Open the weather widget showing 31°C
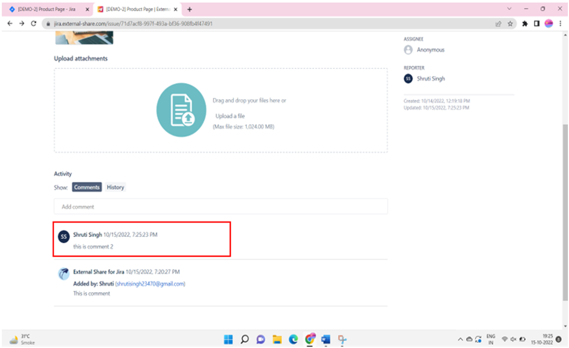 tap(22, 339)
